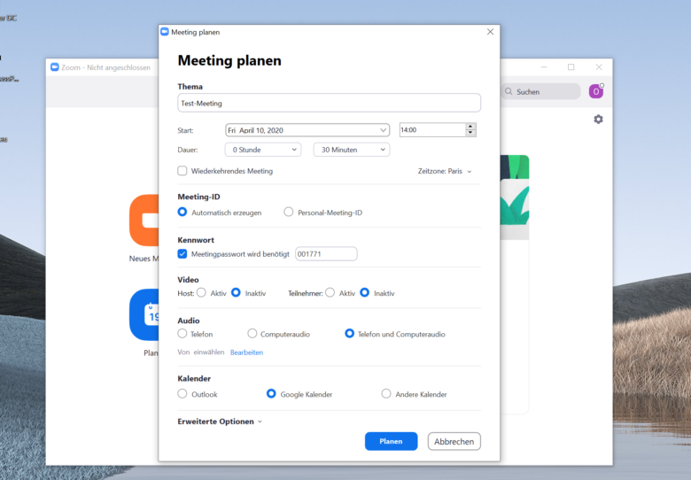Image resolution: width=691 pixels, height=480 pixels.
Task: Select Outlook as calendar
Action: (182, 394)
